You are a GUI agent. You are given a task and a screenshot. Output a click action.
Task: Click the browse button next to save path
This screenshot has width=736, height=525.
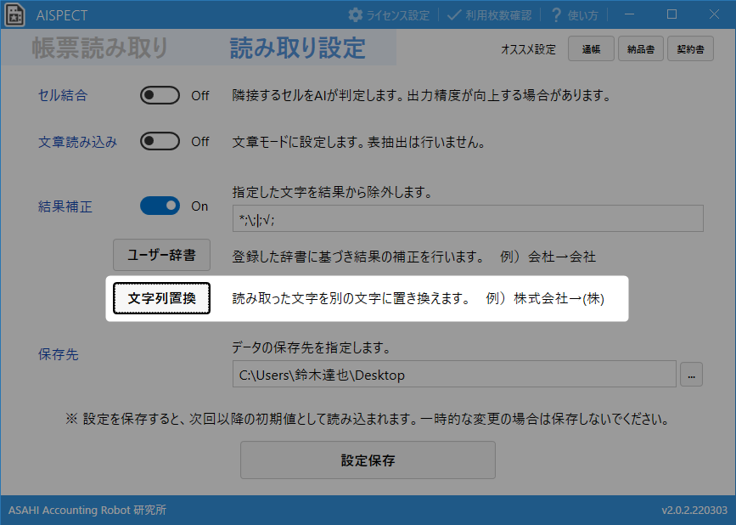pyautogui.click(x=691, y=375)
